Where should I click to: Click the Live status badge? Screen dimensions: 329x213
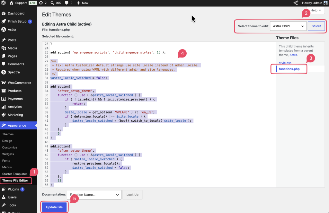[x=32, y=3]
